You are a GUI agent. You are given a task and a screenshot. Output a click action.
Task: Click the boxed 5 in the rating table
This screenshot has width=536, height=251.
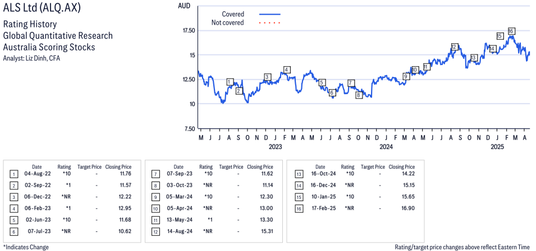click(x=13, y=220)
